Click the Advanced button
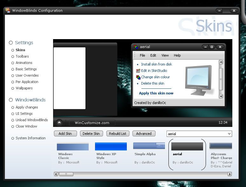 [144, 134]
